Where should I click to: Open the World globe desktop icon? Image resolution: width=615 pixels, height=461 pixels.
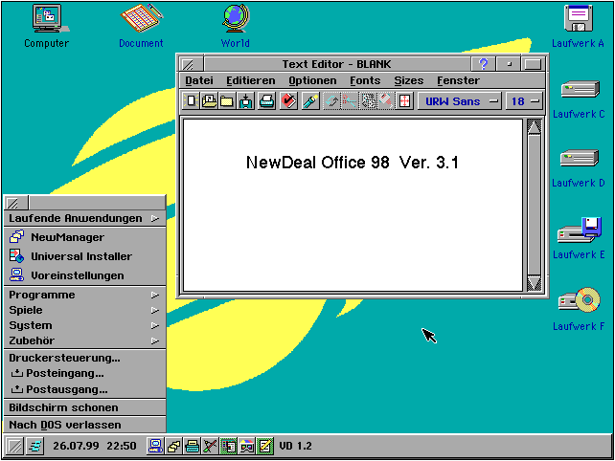click(x=235, y=18)
